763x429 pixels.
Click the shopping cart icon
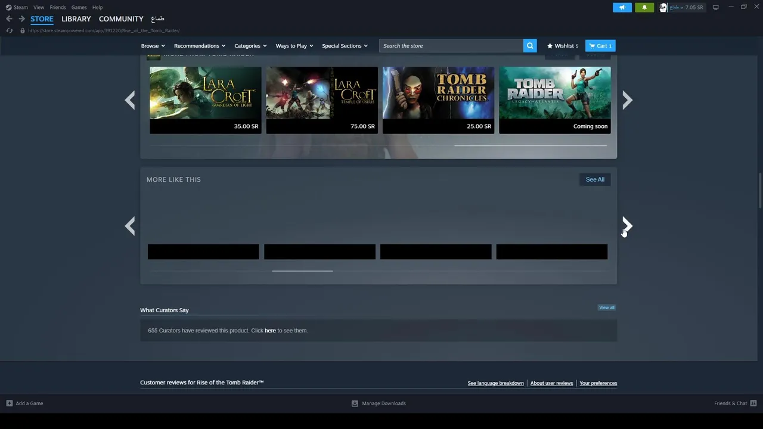592,46
